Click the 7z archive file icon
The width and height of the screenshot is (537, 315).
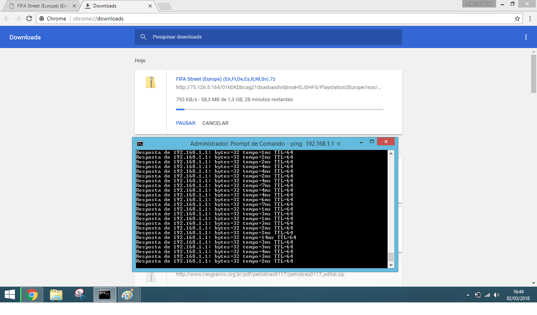[x=151, y=82]
